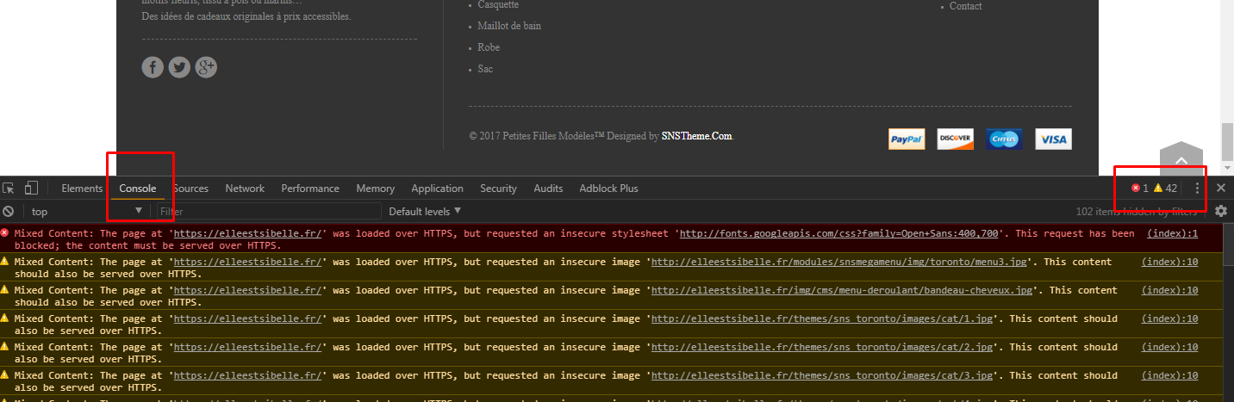Activate the inspect element picker icon

tap(9, 188)
